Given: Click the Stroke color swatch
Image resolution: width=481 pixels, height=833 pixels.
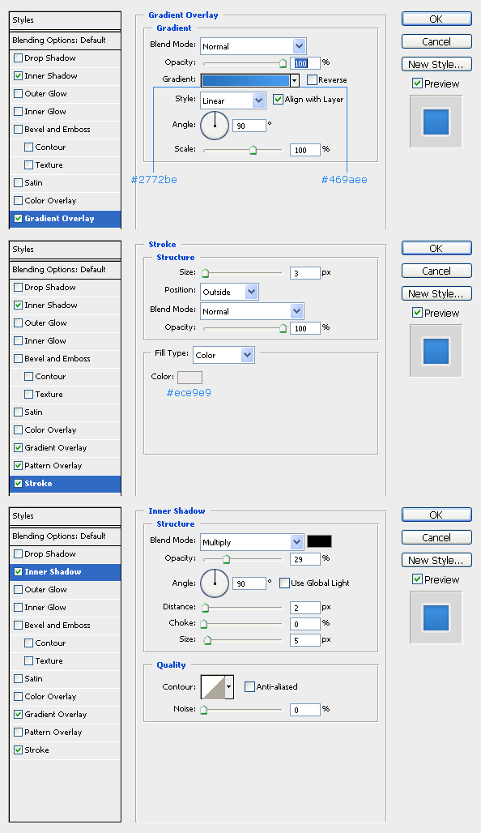Looking at the screenshot, I should click(189, 377).
